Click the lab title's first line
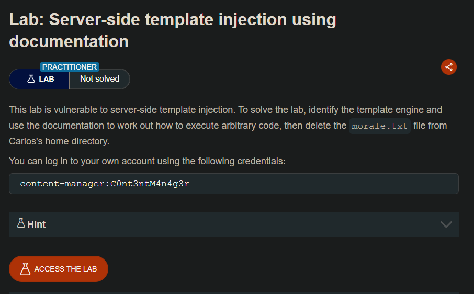The height and width of the screenshot is (294, 474). click(x=173, y=20)
